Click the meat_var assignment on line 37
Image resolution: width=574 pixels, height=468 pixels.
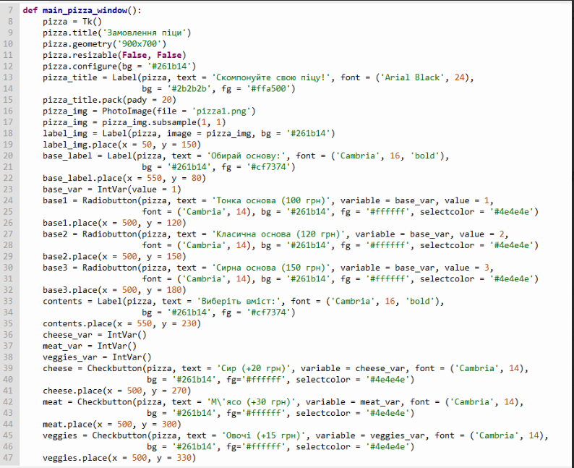tap(90, 346)
